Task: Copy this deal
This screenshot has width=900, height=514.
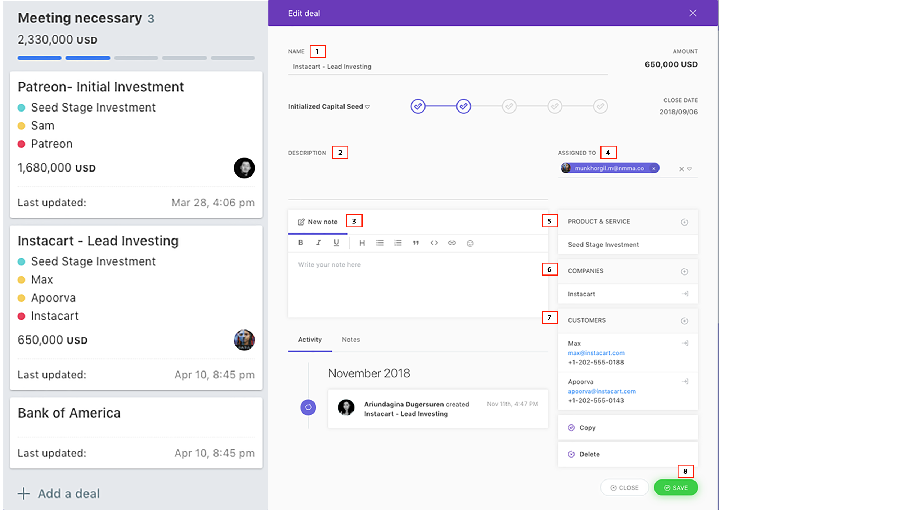Action: [x=627, y=428]
